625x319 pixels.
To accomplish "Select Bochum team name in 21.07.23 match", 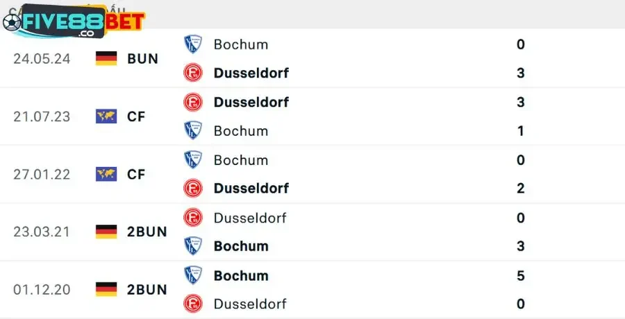I will tap(241, 131).
